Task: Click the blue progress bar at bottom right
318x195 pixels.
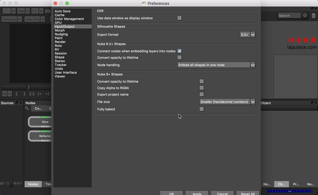Action: [290, 191]
